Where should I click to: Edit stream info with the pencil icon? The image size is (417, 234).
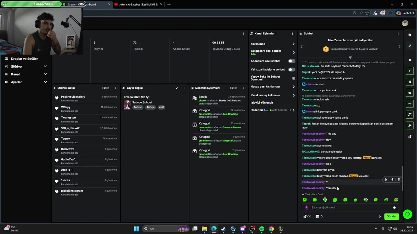[177, 88]
